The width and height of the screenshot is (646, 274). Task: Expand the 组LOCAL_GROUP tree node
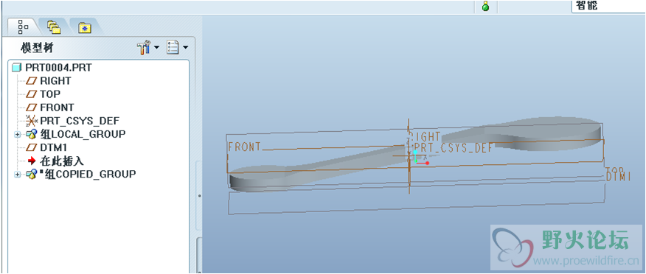[x=17, y=134]
